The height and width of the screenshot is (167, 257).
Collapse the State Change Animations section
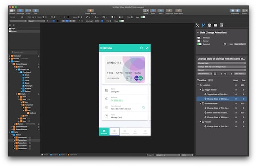198,32
